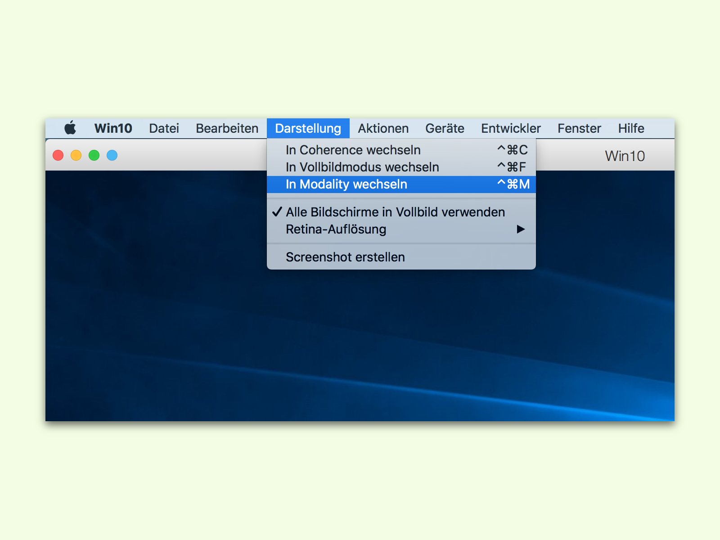Toggle Alle Bildschirme in Vollbild verwenden

click(401, 212)
